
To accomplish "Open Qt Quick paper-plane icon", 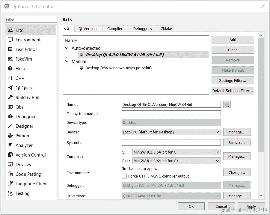I will [10, 88].
